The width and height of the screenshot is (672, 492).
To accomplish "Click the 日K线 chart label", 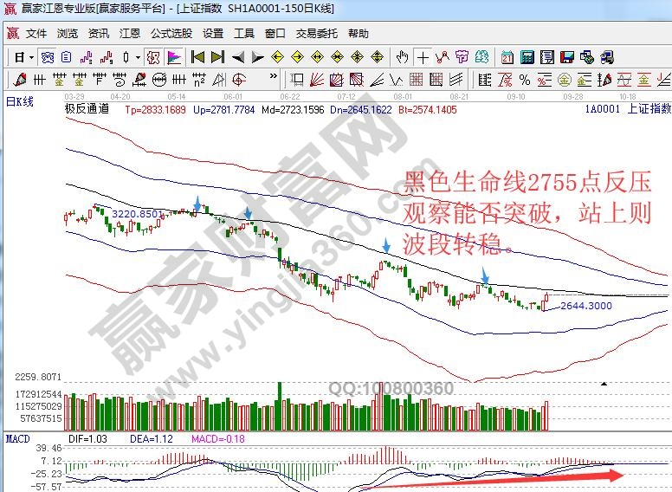I will 19,101.
